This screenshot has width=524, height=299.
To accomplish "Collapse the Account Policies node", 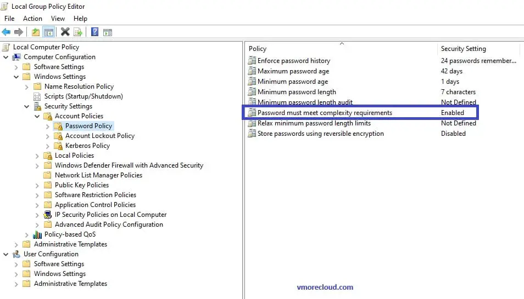I will point(37,116).
